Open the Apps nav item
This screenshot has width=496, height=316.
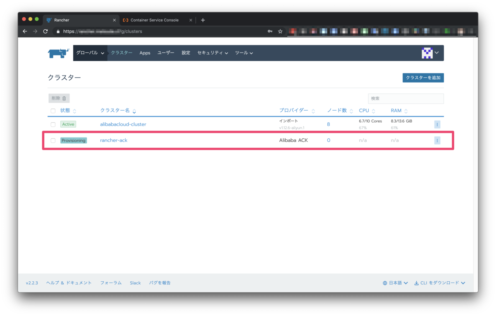[x=145, y=53]
